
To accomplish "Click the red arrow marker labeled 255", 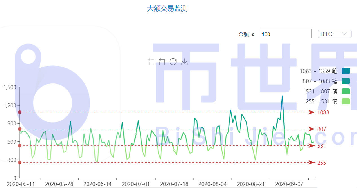I will (x=312, y=163).
